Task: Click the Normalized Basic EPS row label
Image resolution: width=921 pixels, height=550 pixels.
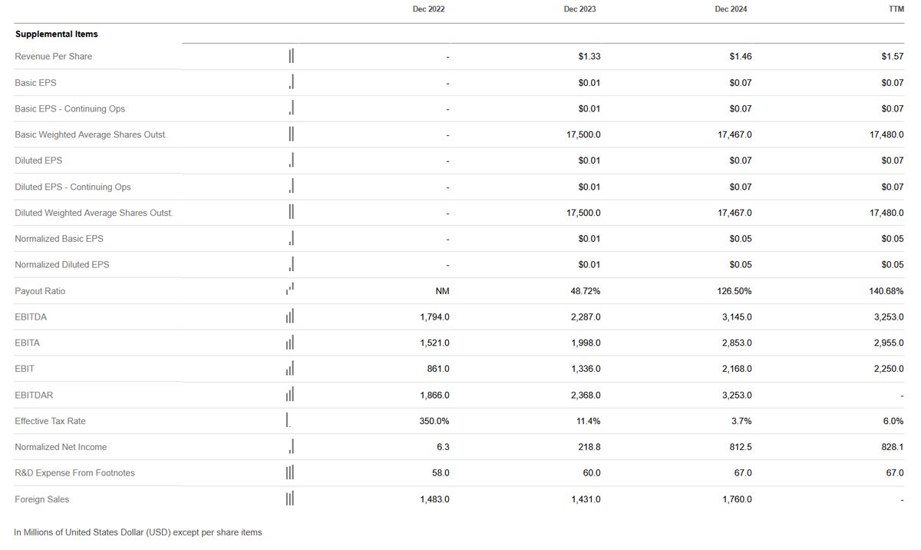Action: (59, 239)
